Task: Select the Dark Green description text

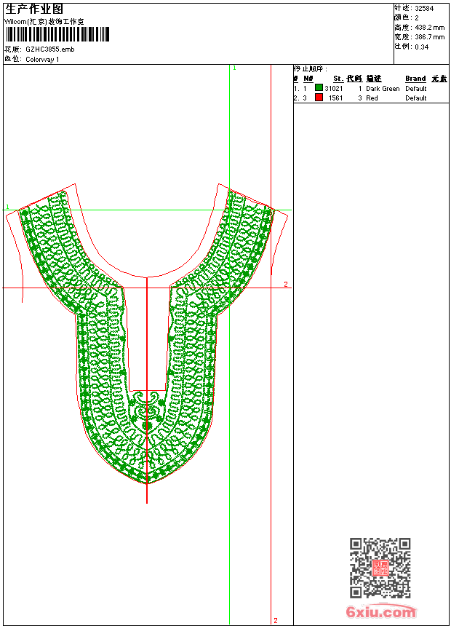Action: (383, 89)
